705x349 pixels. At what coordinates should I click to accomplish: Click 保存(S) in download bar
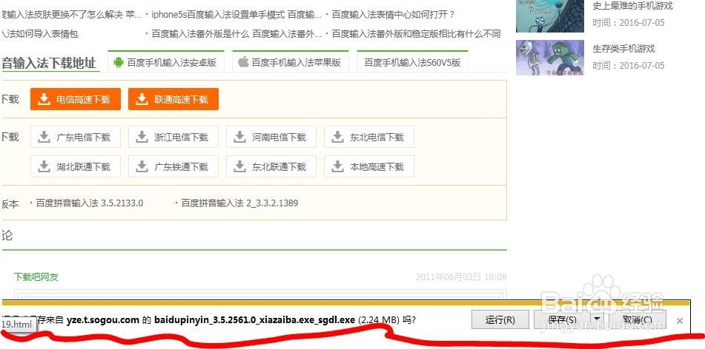tap(562, 320)
